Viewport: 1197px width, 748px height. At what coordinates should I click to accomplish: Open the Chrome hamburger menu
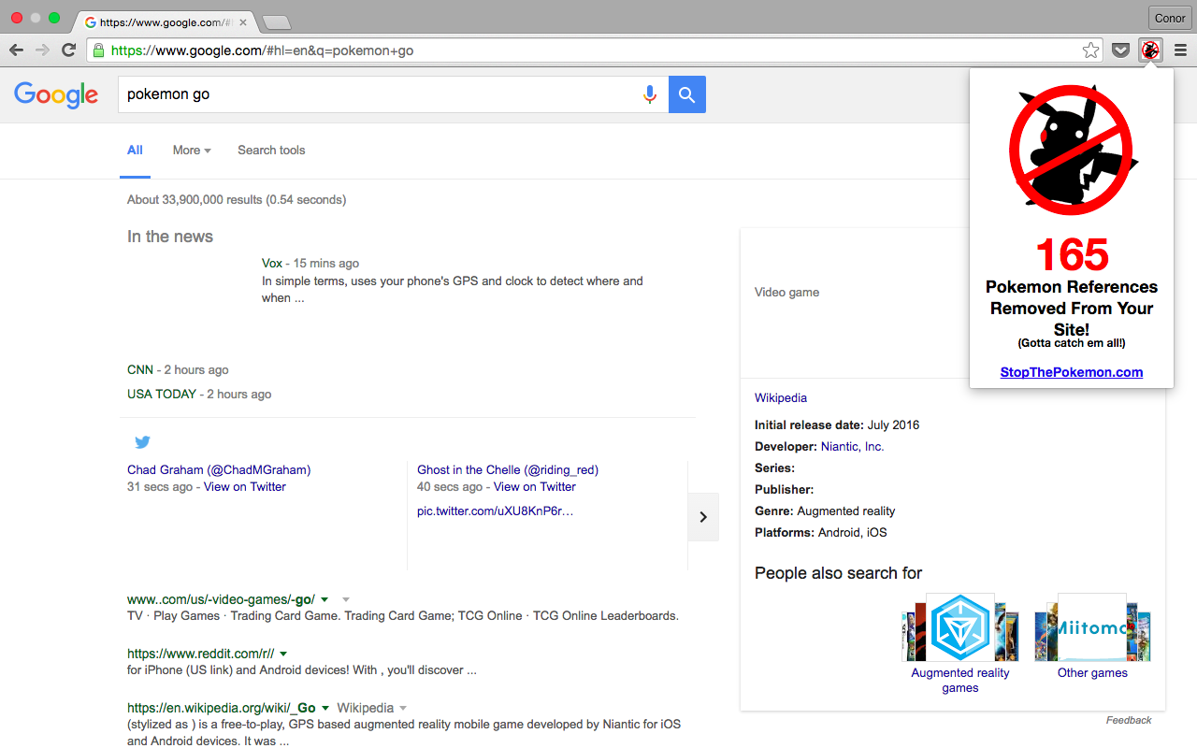[1180, 50]
